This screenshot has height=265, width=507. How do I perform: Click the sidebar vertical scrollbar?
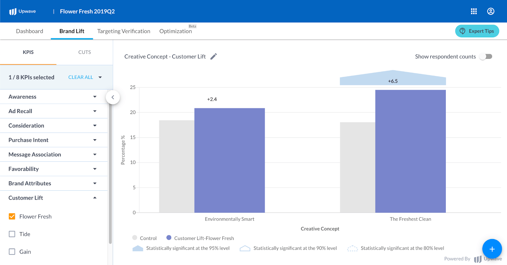(110, 174)
